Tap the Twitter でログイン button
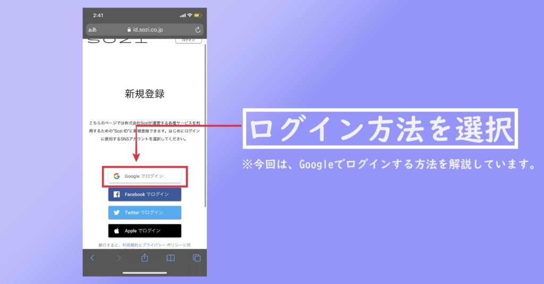Viewport: 544px width, 284px height. pos(144,212)
